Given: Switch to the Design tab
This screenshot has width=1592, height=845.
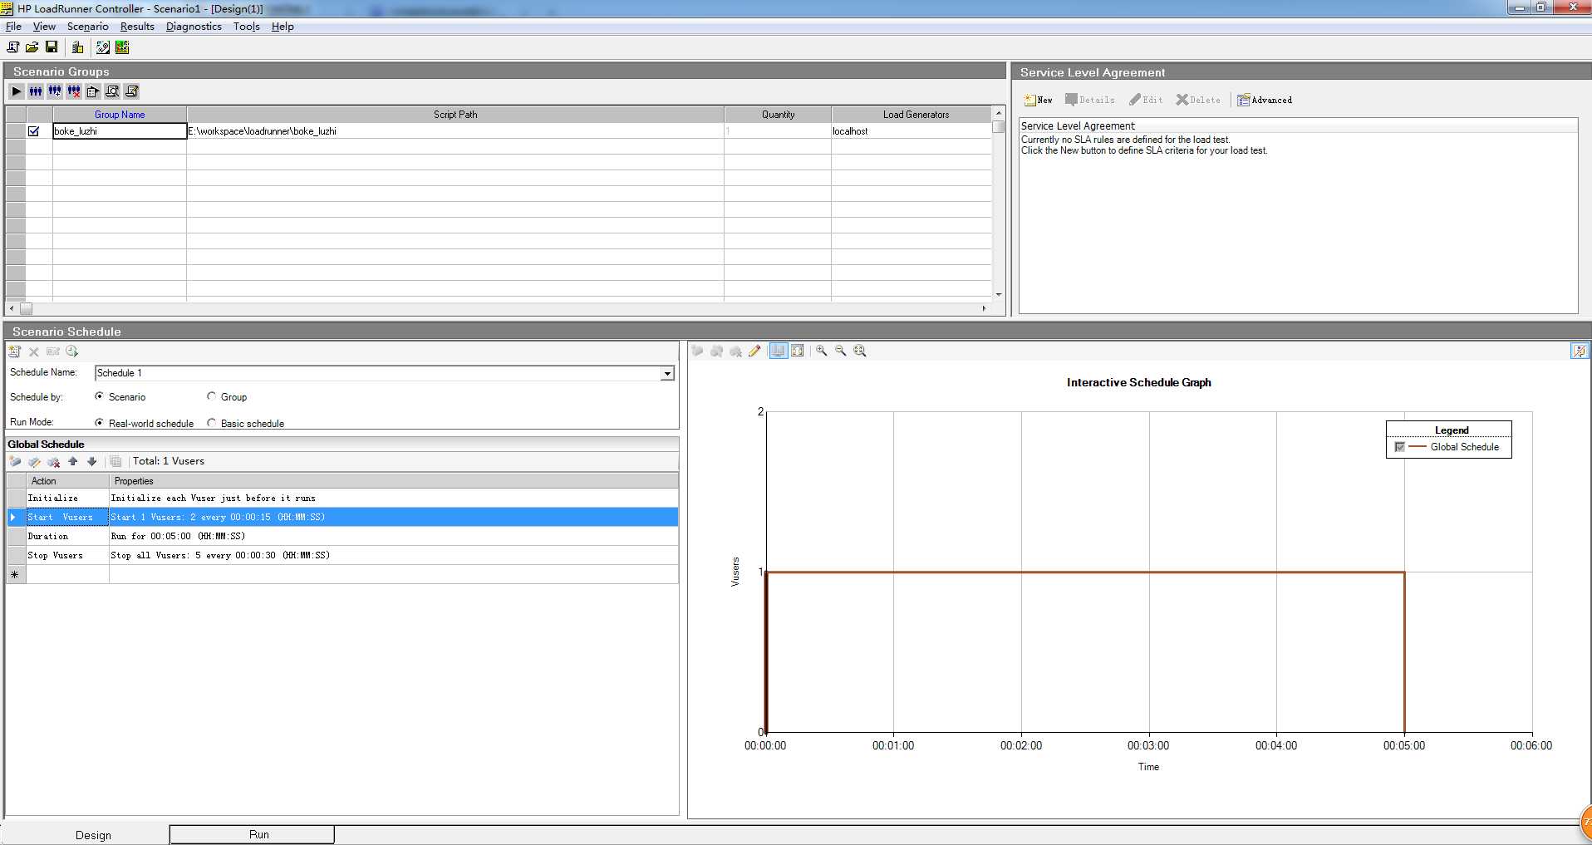Looking at the screenshot, I should point(93,835).
